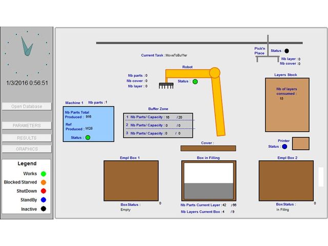Open the PARAMETERS menu button
This screenshot has width=328, height=246.
[x=27, y=126]
